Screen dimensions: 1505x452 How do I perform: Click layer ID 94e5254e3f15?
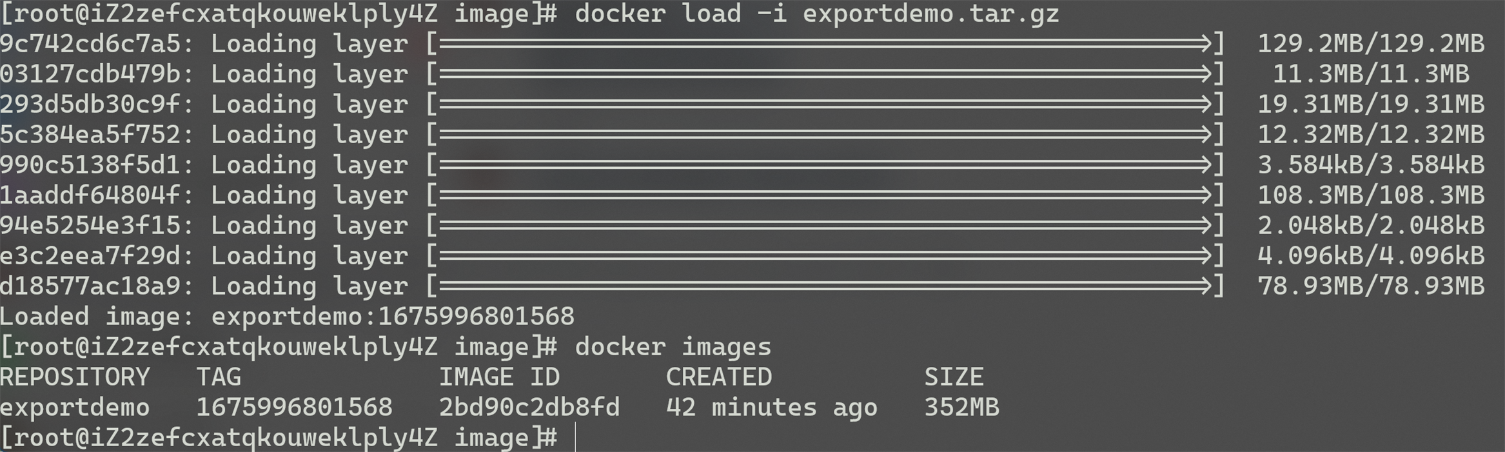click(90, 225)
